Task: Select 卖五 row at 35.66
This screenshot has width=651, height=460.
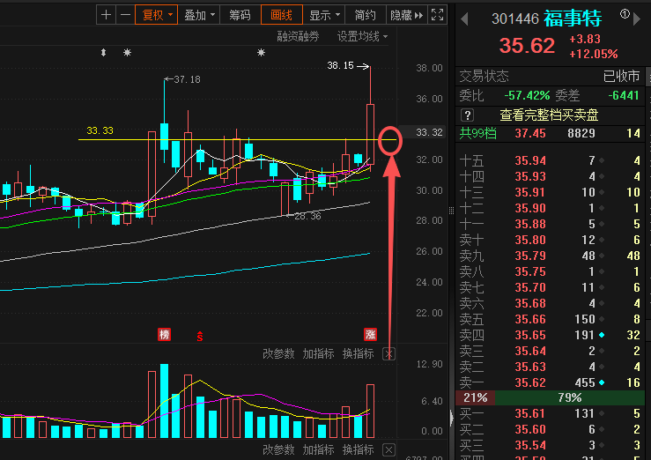Action: click(x=550, y=319)
